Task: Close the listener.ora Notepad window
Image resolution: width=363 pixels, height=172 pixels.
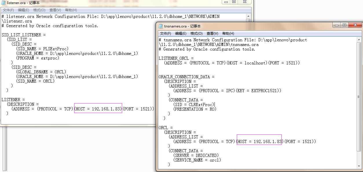Action: (244, 2)
